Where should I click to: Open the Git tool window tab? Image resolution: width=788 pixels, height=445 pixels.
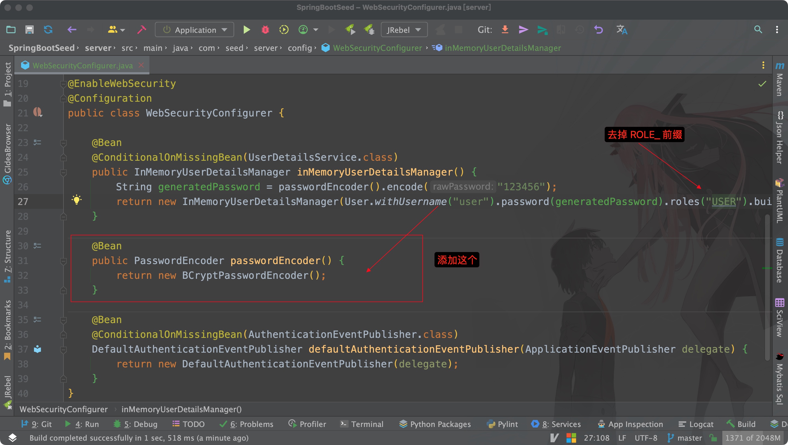(36, 424)
